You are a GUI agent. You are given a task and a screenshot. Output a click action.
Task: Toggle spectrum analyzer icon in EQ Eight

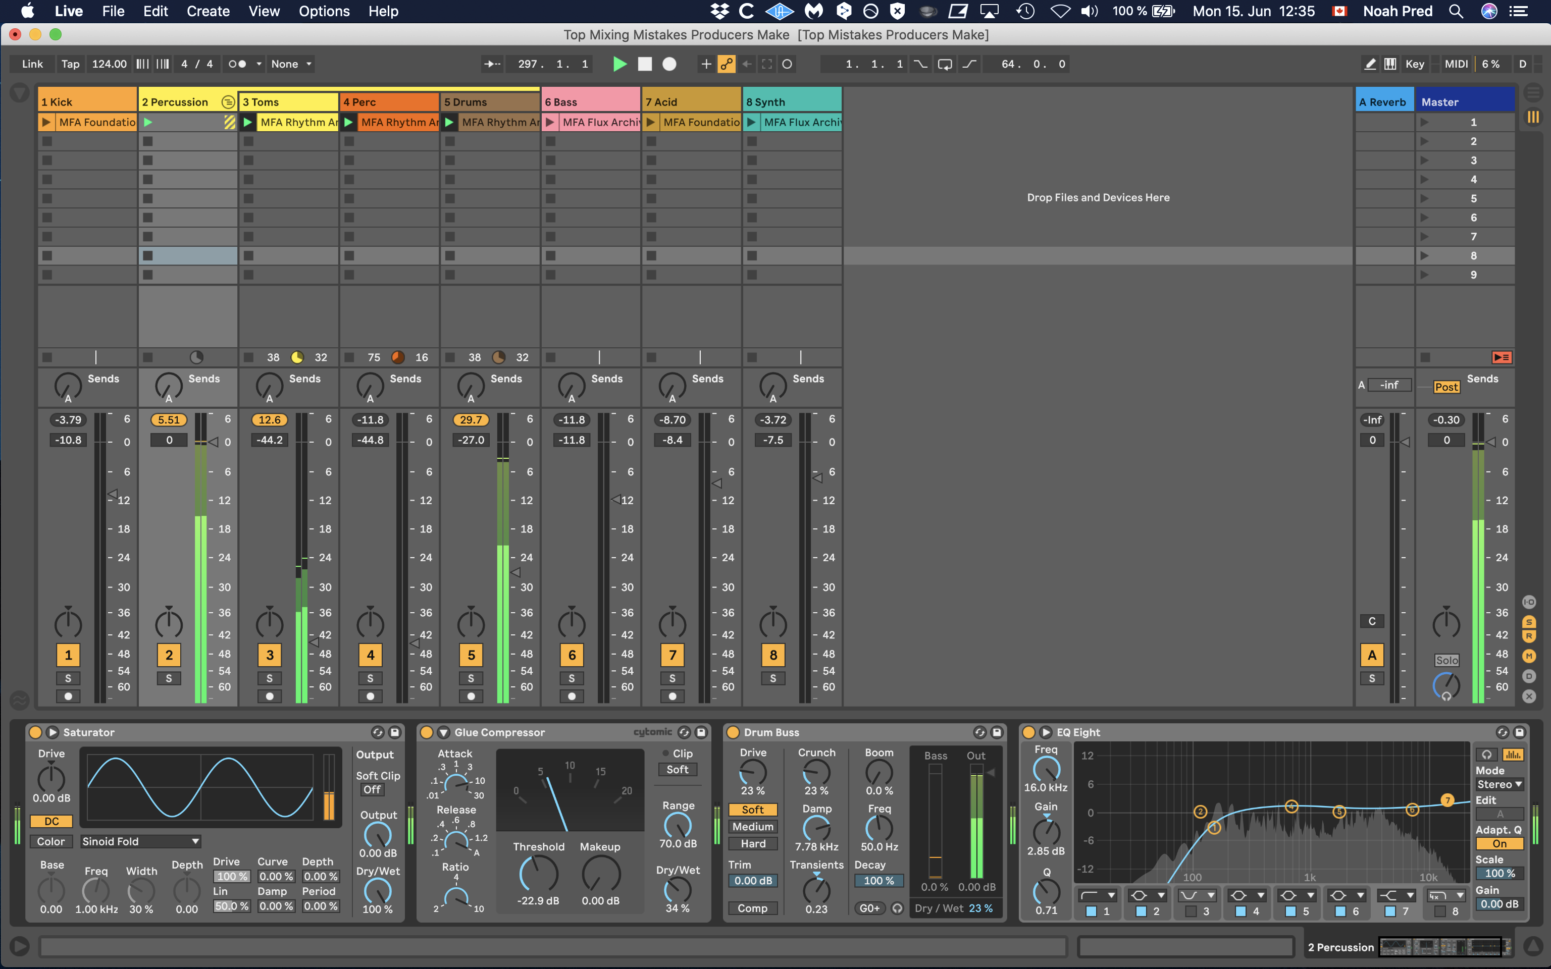[1513, 755]
